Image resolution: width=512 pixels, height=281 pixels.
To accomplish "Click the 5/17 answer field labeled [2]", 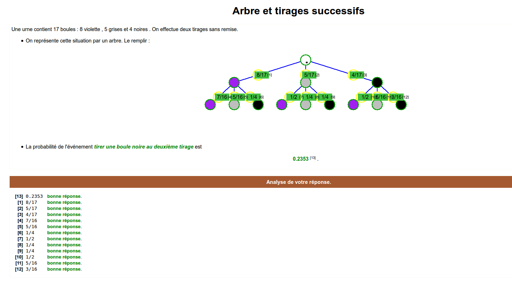I will coord(309,75).
